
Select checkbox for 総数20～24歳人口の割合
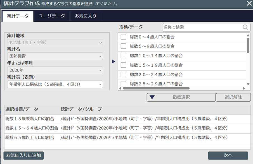coord(124,74)
